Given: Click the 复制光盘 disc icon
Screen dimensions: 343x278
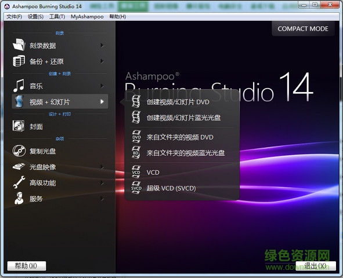Looking at the screenshot, I should point(19,151).
